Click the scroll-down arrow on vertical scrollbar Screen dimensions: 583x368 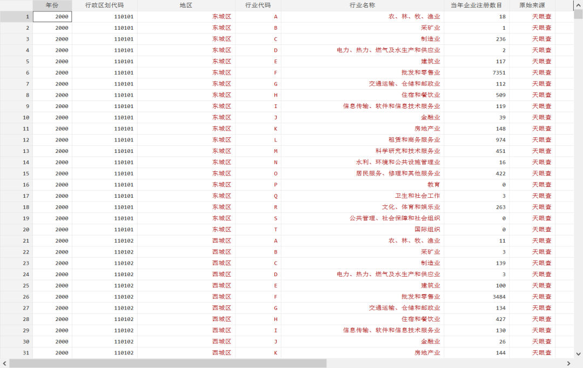coord(579,354)
